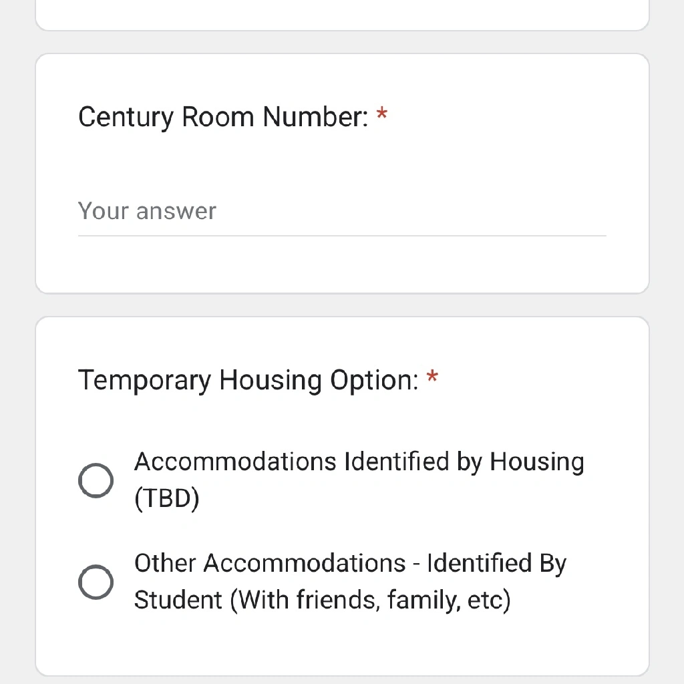This screenshot has width=684, height=684.
Task: Click the 'Accommodations Identified by Housing' label text
Action: coord(359,462)
